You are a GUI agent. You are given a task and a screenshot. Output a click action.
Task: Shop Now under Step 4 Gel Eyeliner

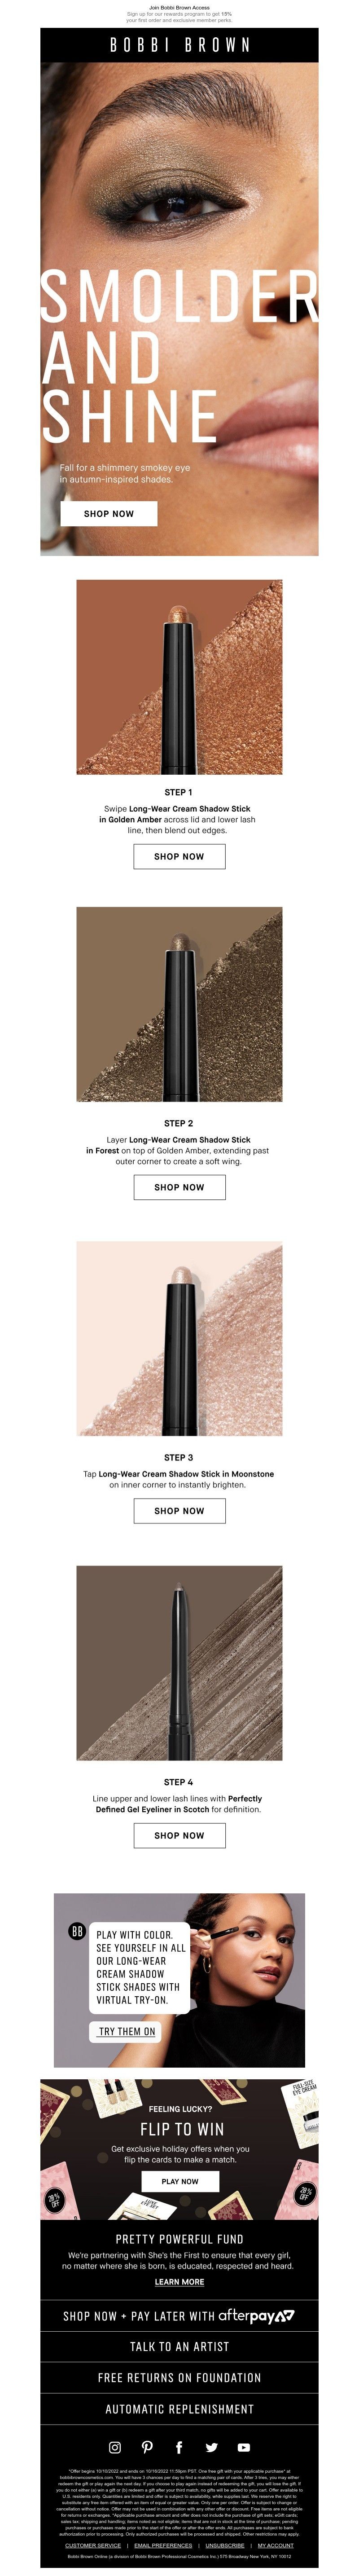click(179, 1835)
